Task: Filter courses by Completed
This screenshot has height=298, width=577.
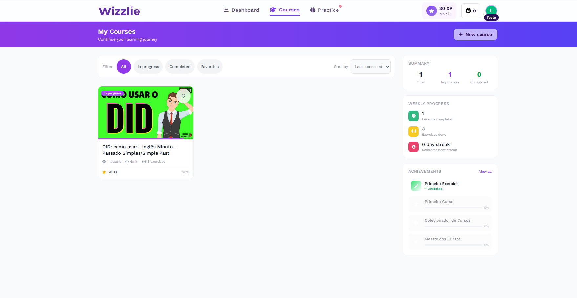Action: [x=180, y=66]
